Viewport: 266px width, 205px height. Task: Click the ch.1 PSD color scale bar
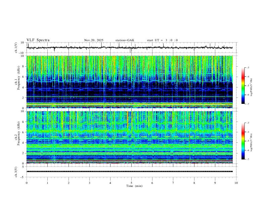coord(243,86)
